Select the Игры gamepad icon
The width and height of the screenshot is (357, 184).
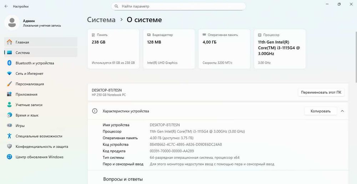pyautogui.click(x=10, y=126)
